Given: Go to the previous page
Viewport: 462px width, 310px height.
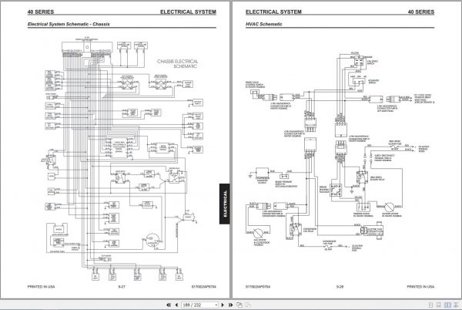Looking at the screenshot, I should tap(176, 305).
